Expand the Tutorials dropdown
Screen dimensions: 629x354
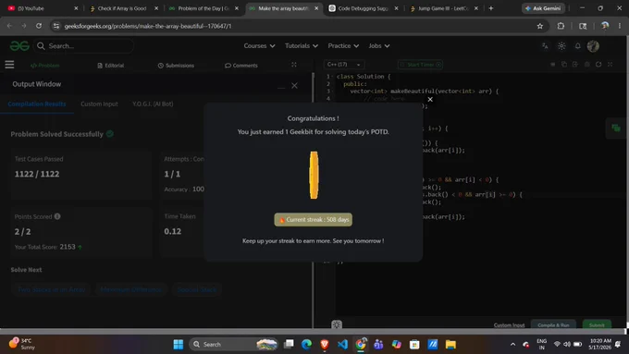click(x=302, y=46)
